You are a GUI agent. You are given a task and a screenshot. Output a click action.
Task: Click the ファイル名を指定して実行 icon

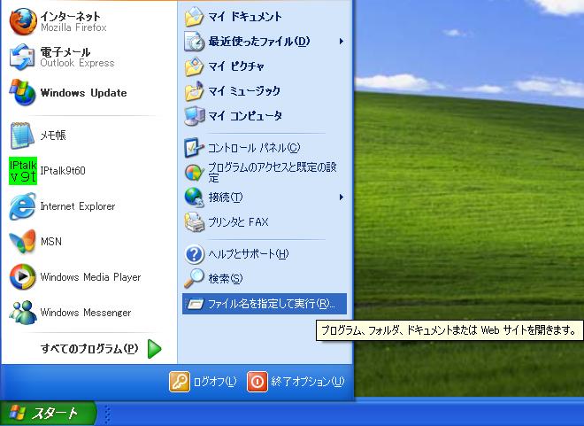196,304
